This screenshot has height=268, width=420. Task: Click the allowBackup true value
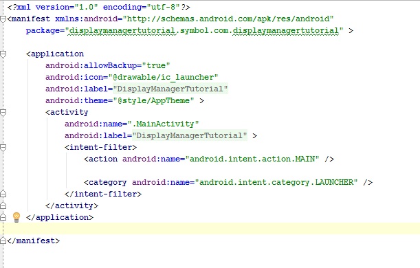156,65
